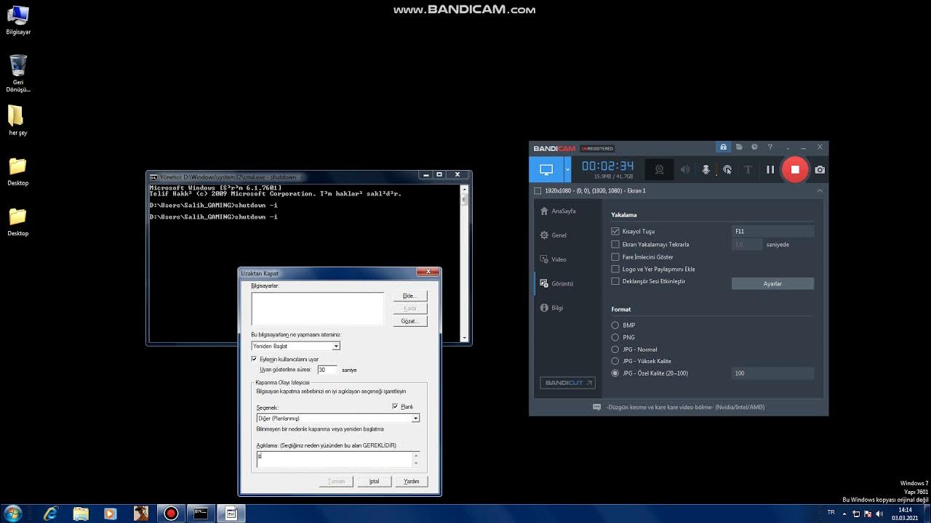931x523 pixels.
Task: Click the JPG quality value field showing 100
Action: (x=772, y=373)
